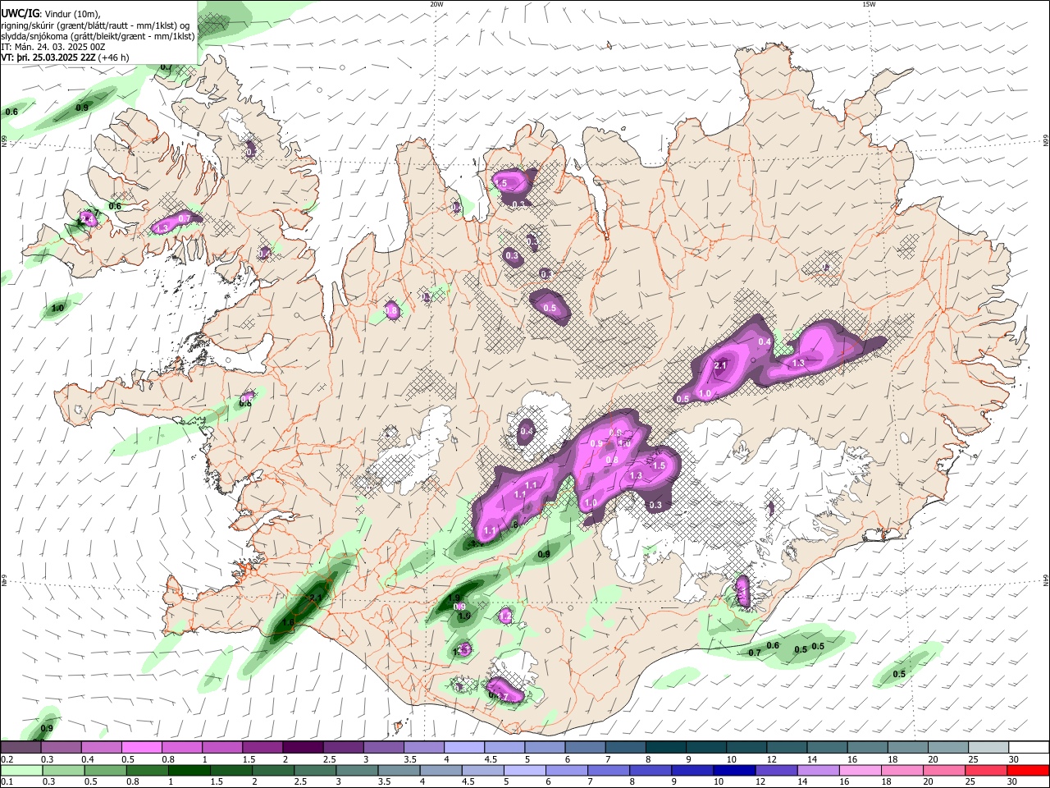Click the rain-scale swatch labeled 25

coord(986,771)
